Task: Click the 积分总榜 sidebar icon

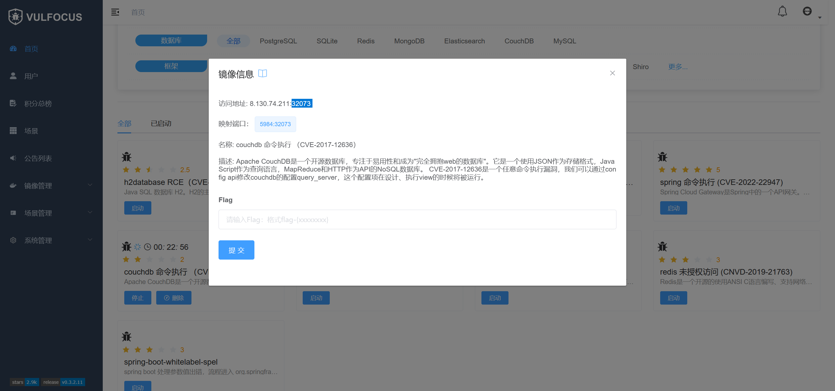Action: click(x=13, y=103)
